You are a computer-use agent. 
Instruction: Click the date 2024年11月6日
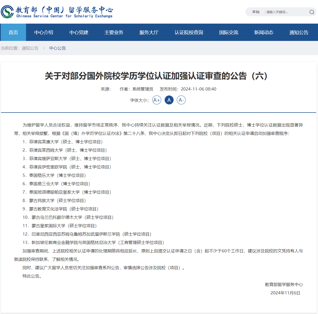285,293
